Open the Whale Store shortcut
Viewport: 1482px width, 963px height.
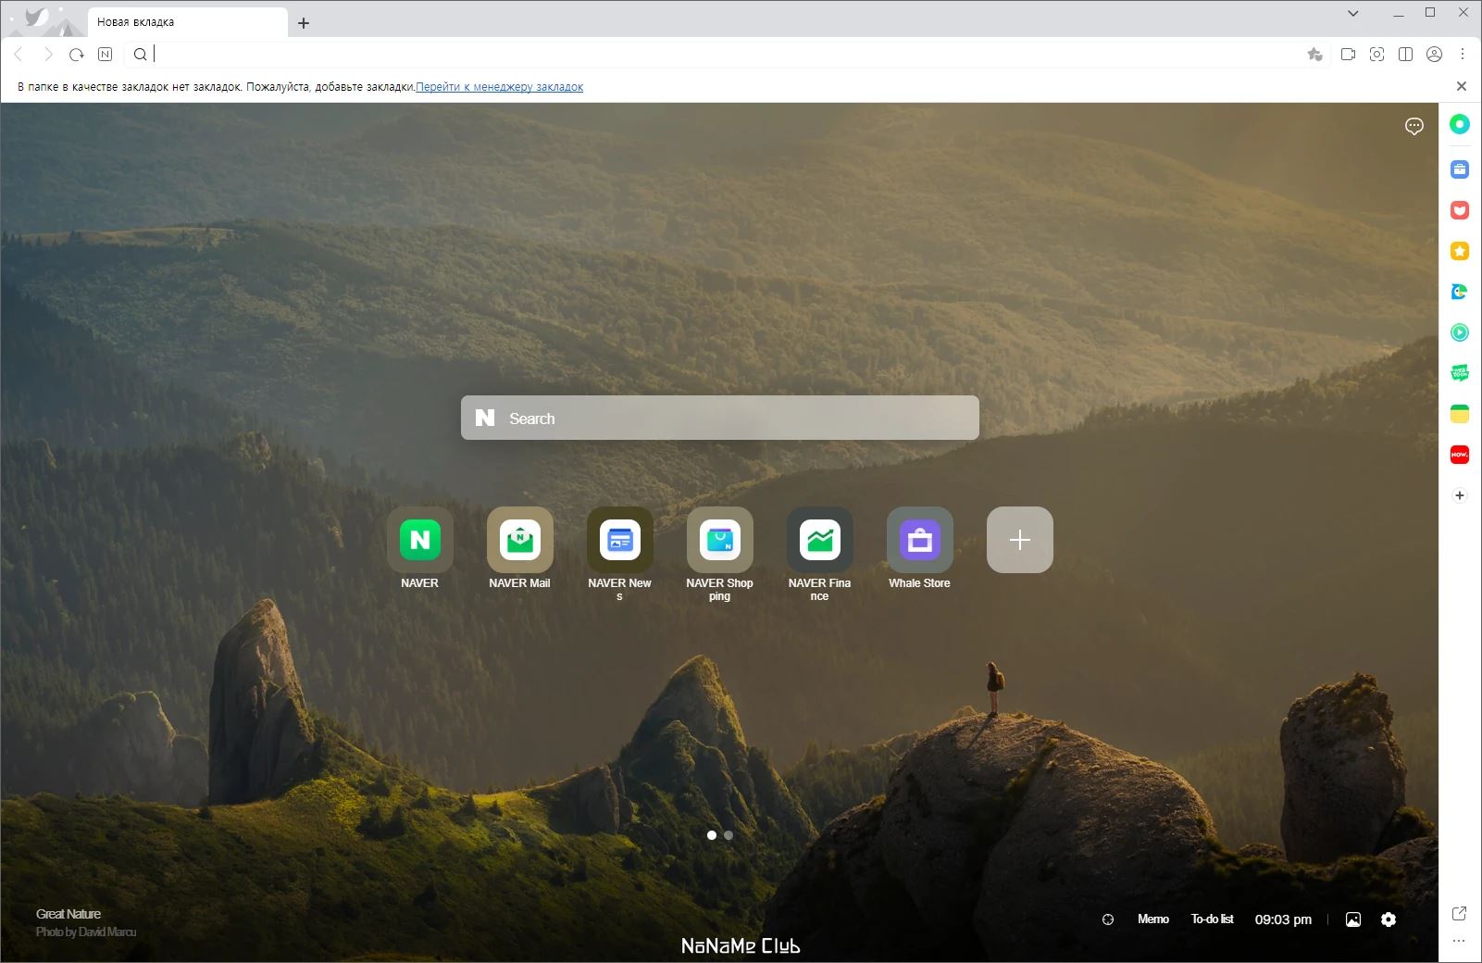coord(919,540)
